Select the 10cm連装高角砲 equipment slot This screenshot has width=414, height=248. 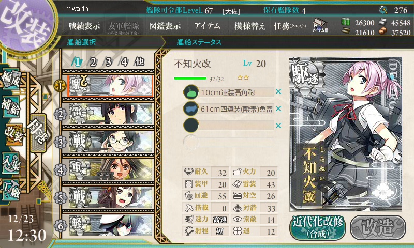point(229,92)
